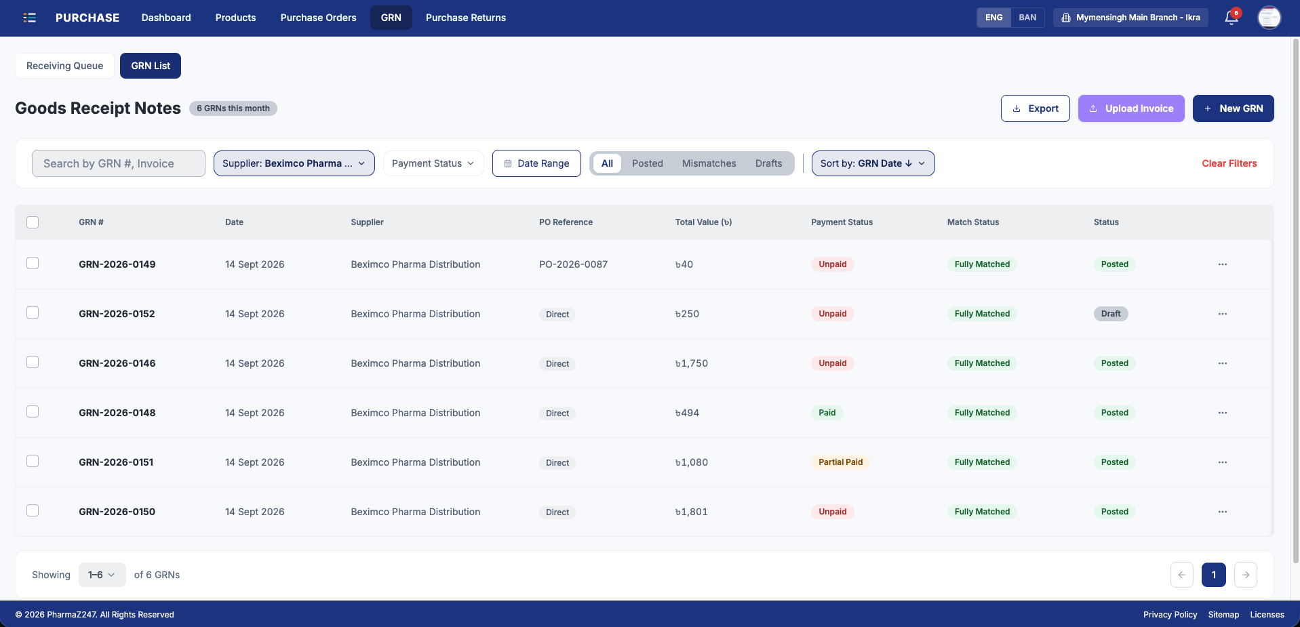Open PO-2026-0087 reference
The width and height of the screenshot is (1300, 627).
[573, 264]
